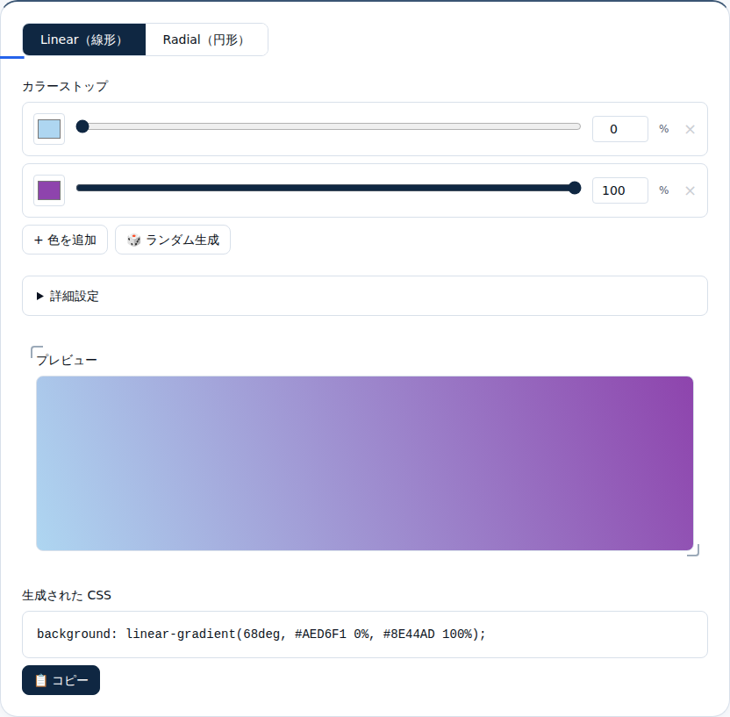Click the dice icon in ランダム生成
Screen dimensions: 730x717
(x=133, y=240)
